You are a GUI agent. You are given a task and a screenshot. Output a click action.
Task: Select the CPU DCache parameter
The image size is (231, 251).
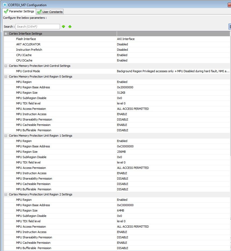tap(24, 60)
